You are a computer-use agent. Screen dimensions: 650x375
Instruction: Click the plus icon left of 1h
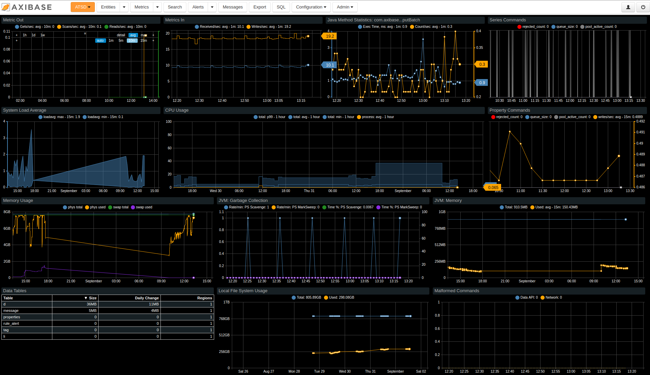point(17,35)
